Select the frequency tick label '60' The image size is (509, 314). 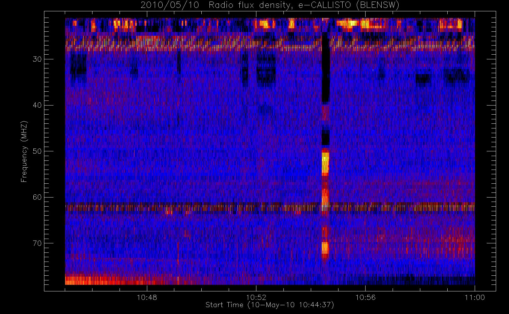pyautogui.click(x=37, y=197)
